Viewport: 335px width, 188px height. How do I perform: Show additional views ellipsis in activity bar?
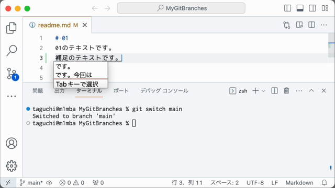[x=12, y=96]
